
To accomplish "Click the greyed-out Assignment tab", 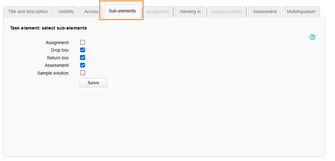I will pyautogui.click(x=158, y=12).
